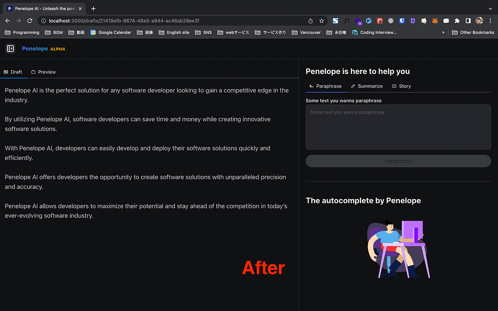Show hidden bookmarks with the chevron
The width and height of the screenshot is (498, 311).
pyautogui.click(x=443, y=32)
